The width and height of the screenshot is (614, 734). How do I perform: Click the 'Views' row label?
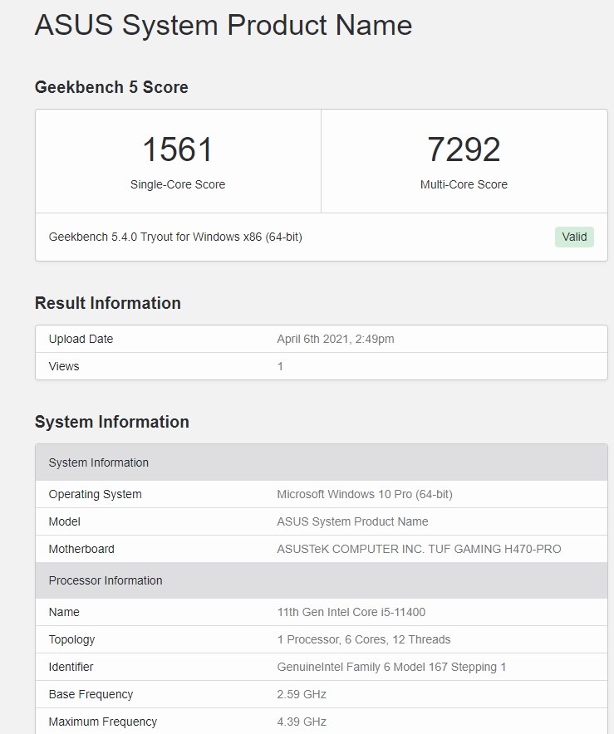pos(64,366)
